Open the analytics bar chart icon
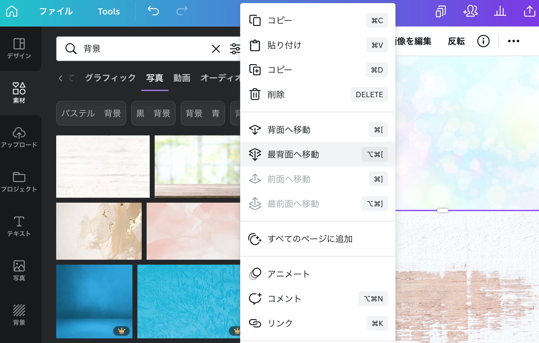This screenshot has width=539, height=343. tap(500, 11)
